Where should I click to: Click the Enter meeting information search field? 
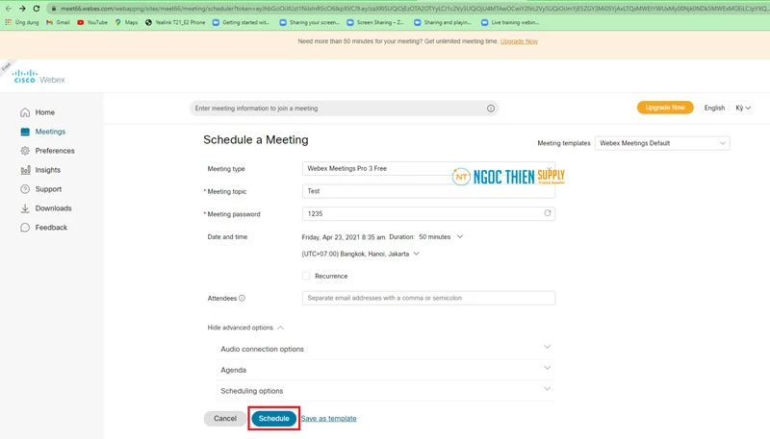(344, 109)
